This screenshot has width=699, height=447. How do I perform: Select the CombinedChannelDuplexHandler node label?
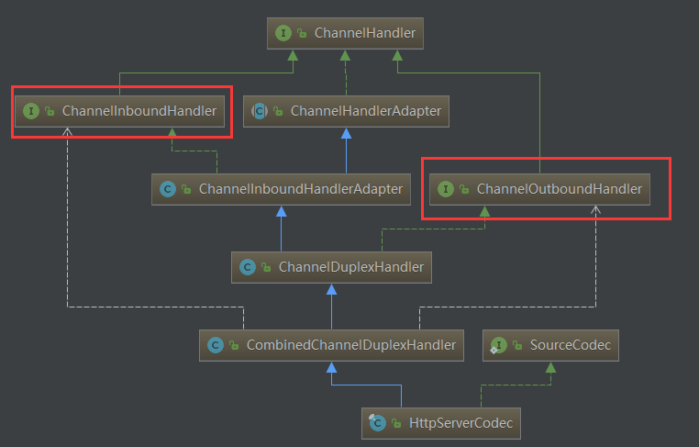[x=350, y=345]
